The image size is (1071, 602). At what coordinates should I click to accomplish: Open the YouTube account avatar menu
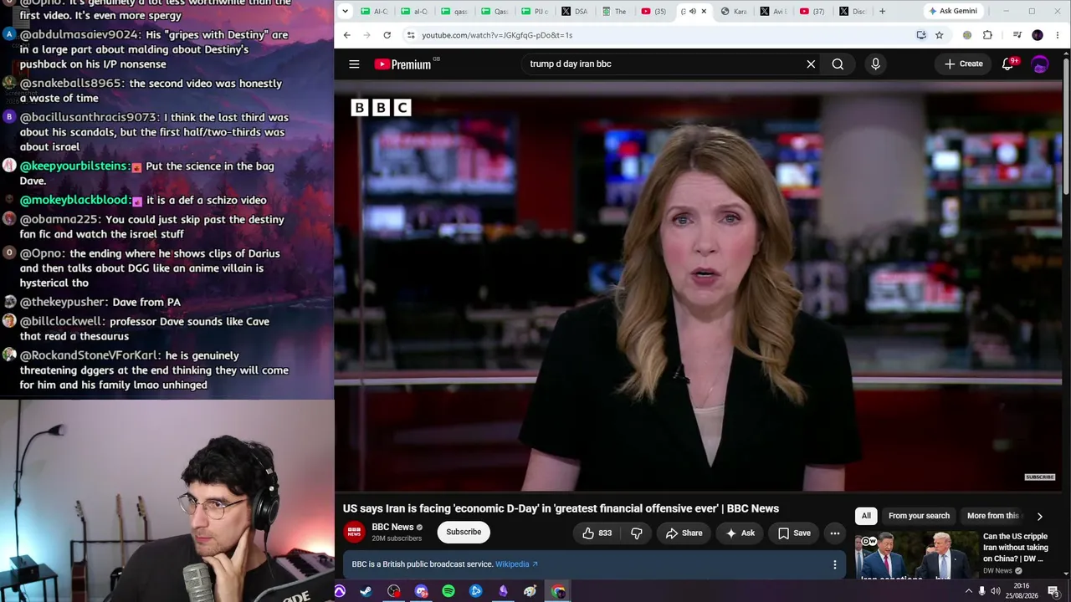pyautogui.click(x=1040, y=64)
